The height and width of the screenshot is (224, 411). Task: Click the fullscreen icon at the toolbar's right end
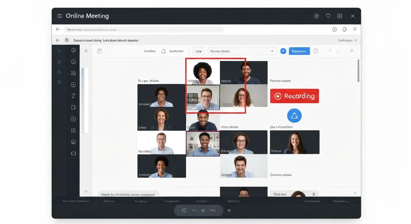click(352, 51)
